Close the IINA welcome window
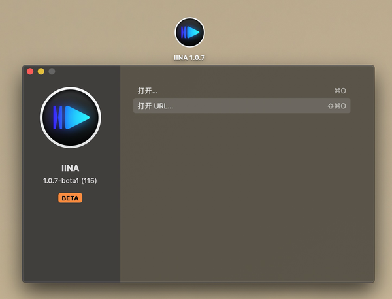 coord(30,71)
